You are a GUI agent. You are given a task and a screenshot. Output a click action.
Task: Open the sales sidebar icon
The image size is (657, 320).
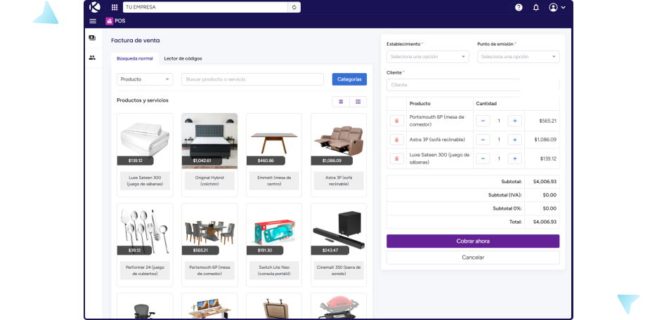click(x=92, y=38)
